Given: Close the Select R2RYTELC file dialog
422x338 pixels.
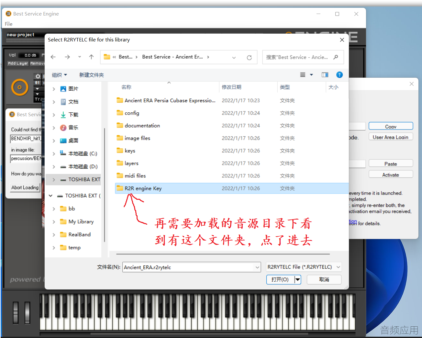Looking at the screenshot, I should [342, 40].
